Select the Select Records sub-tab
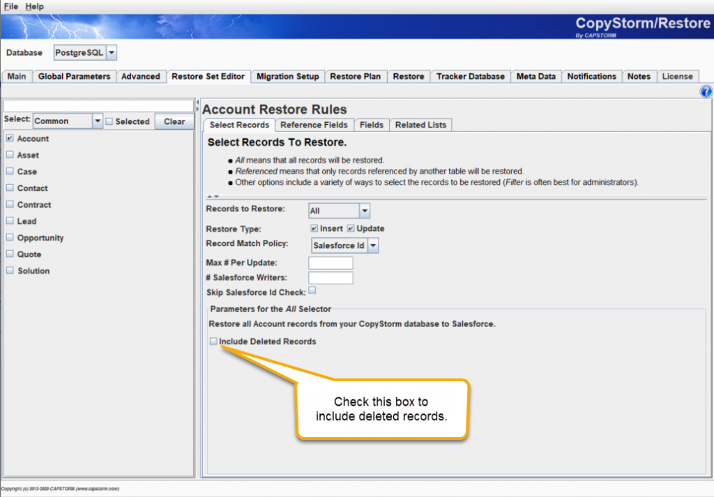This screenshot has width=714, height=497. pos(240,125)
